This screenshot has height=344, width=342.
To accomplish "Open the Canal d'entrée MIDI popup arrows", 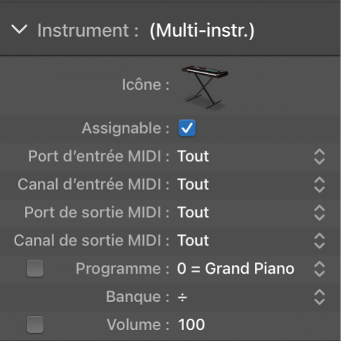I will coord(320,184).
